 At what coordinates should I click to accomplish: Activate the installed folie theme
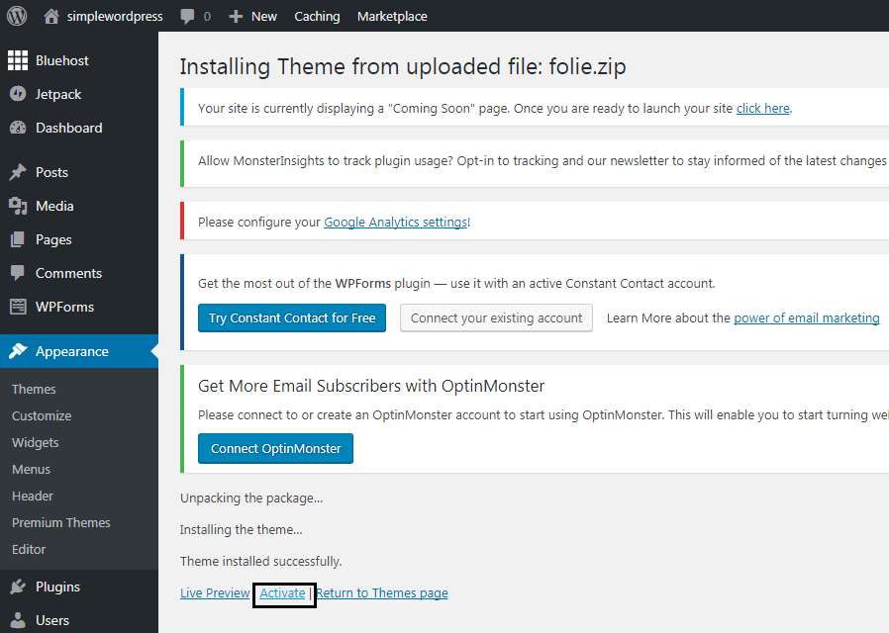pos(282,592)
